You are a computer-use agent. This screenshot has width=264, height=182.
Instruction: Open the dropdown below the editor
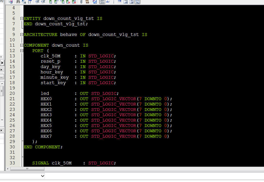pyautogui.click(x=43, y=176)
